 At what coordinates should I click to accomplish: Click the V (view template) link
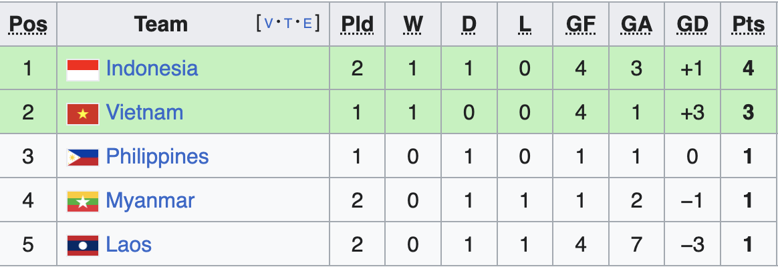click(269, 23)
